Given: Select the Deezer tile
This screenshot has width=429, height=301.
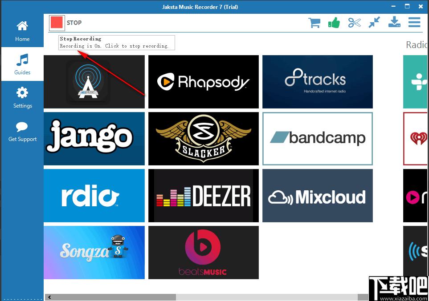Looking at the screenshot, I should [203, 196].
